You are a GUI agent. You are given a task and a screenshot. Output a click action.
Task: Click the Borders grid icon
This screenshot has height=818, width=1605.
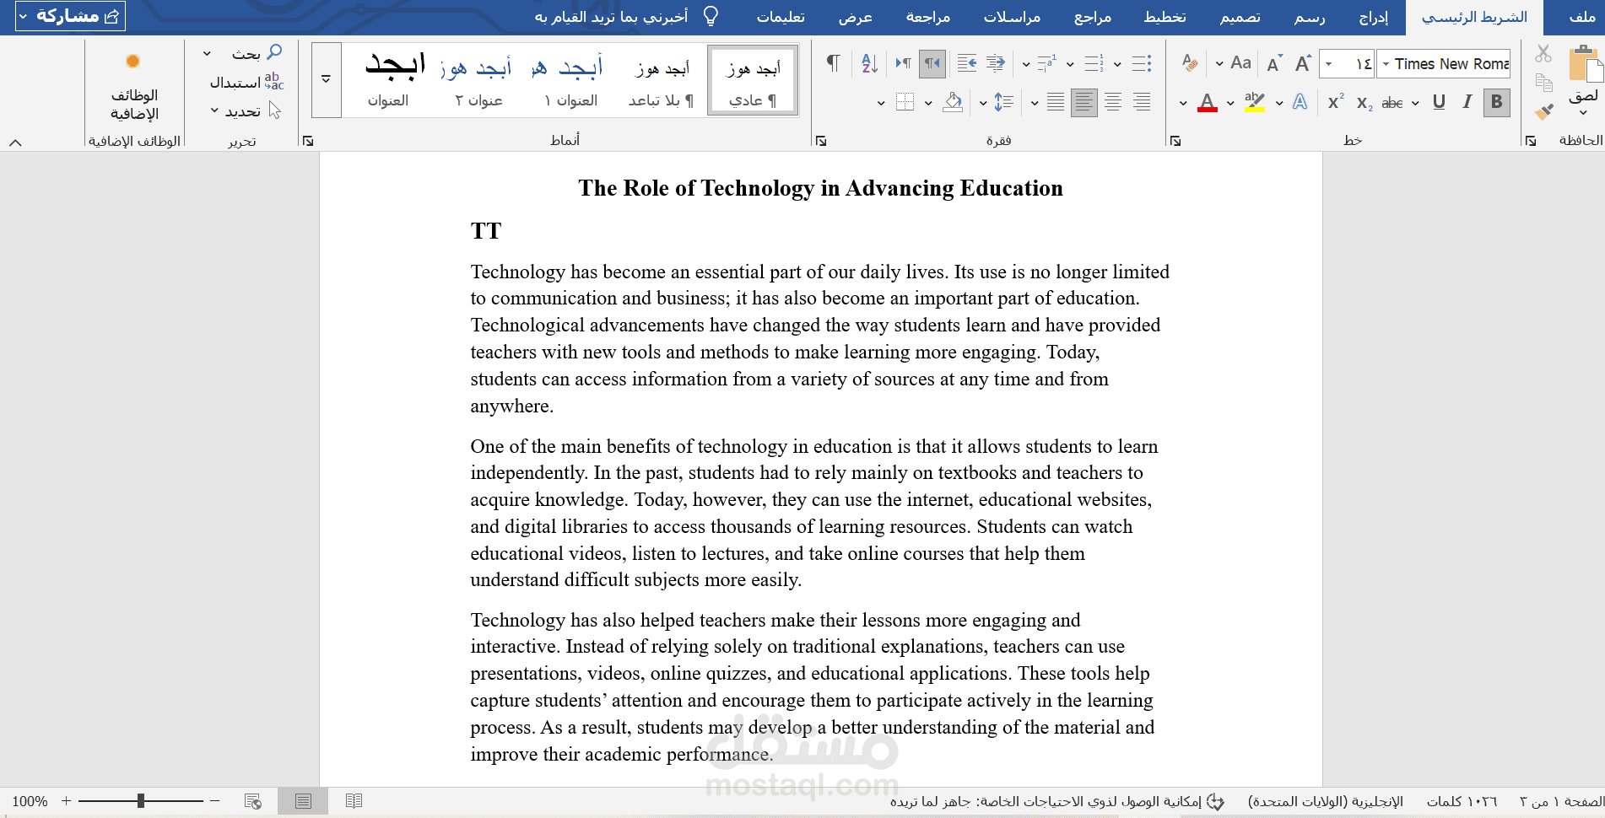905,102
